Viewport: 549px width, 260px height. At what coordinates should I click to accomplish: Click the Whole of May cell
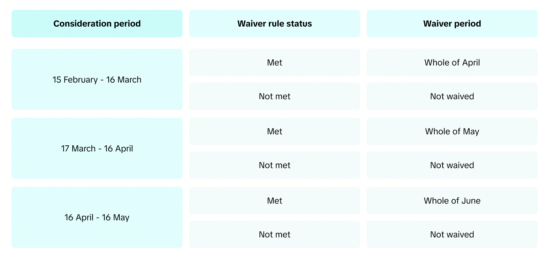[452, 131]
